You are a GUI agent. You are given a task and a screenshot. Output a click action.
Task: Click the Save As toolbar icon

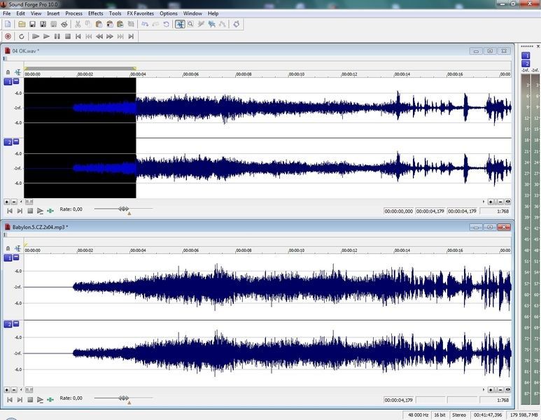[x=43, y=24]
